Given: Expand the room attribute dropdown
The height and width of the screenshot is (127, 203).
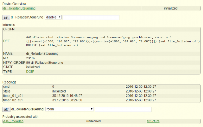Looking at the screenshot, I should [x=70, y=109].
